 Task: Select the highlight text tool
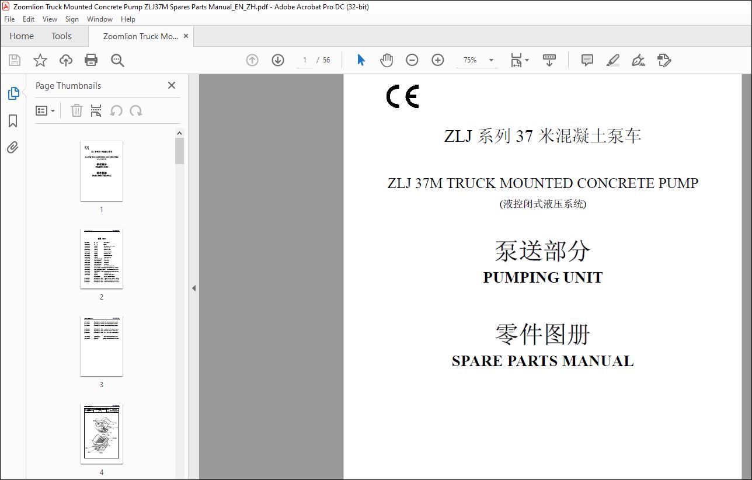coord(612,60)
